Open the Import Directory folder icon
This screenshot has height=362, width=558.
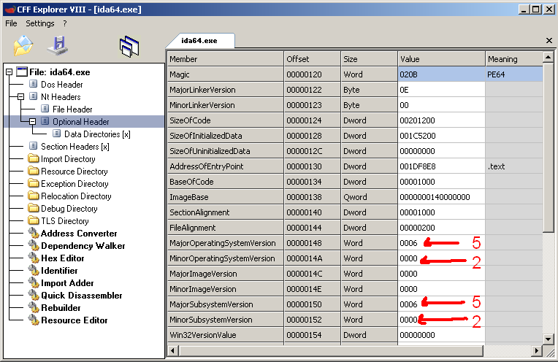click(x=34, y=158)
